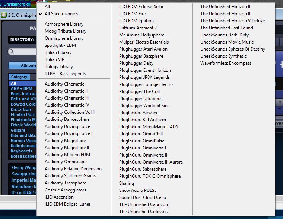Select UneekSounds Dark Dirty
This screenshot has width=283, height=219.
(x=225, y=35)
